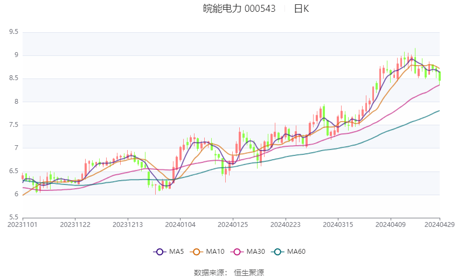The width and height of the screenshot is (458, 278).
Task: Click y-axis value 9.5
Action: tap(13, 32)
